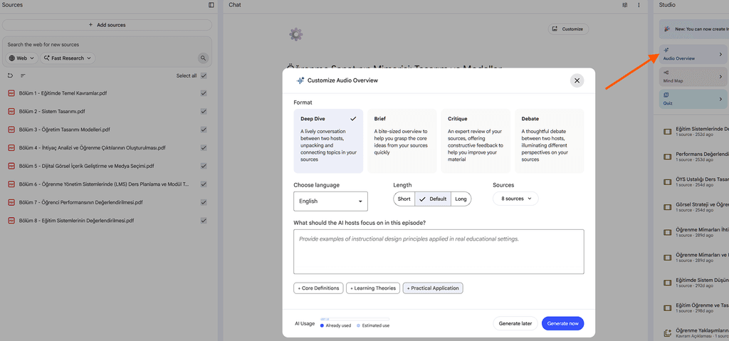
Task: Open the Fast Research mode dropdown
Action: click(x=68, y=58)
